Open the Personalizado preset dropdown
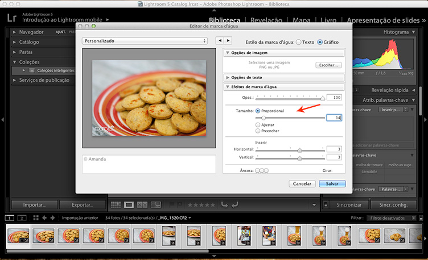This screenshot has height=260, width=428. pos(145,41)
